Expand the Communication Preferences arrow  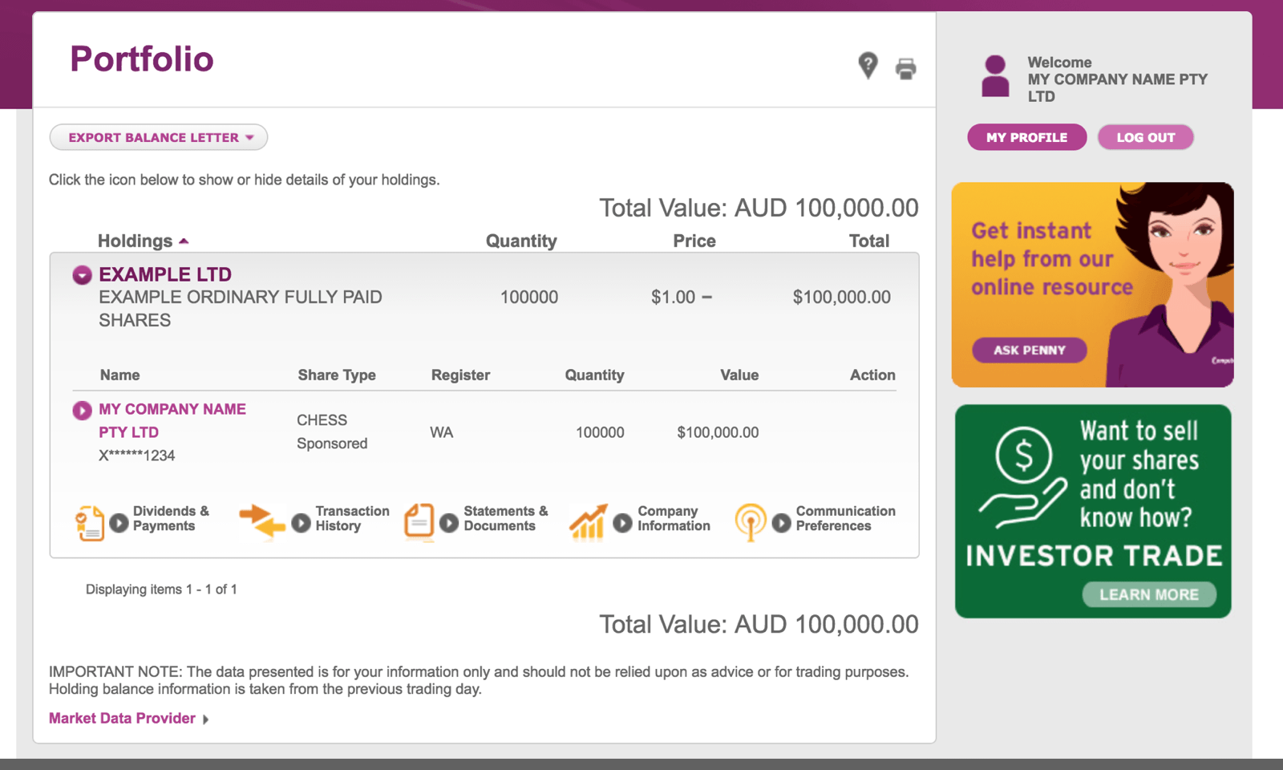pos(781,523)
